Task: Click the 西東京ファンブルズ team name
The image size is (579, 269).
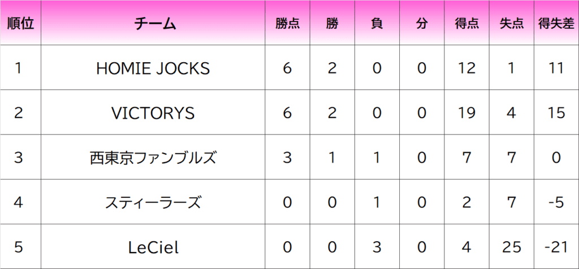Action: (x=153, y=158)
